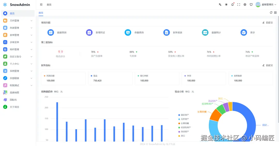The width and height of the screenshot is (279, 146).
Task: Open the notifications bell
Action: coord(233,5)
